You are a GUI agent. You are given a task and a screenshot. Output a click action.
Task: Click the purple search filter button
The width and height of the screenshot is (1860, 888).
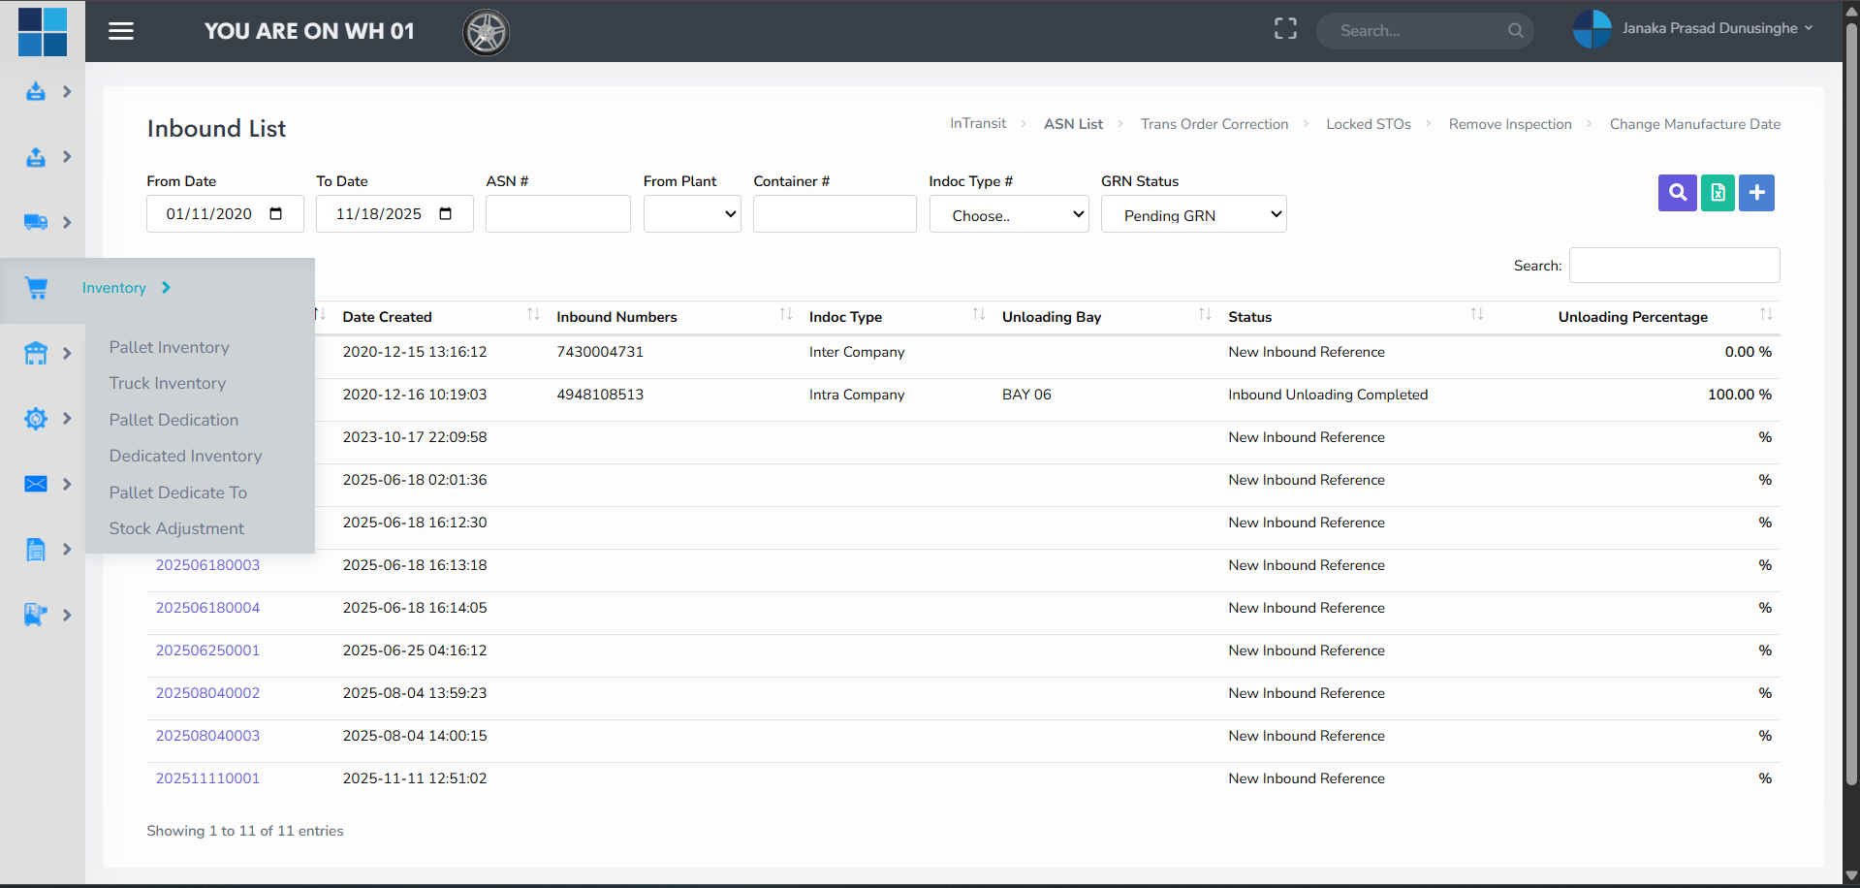pyautogui.click(x=1677, y=193)
